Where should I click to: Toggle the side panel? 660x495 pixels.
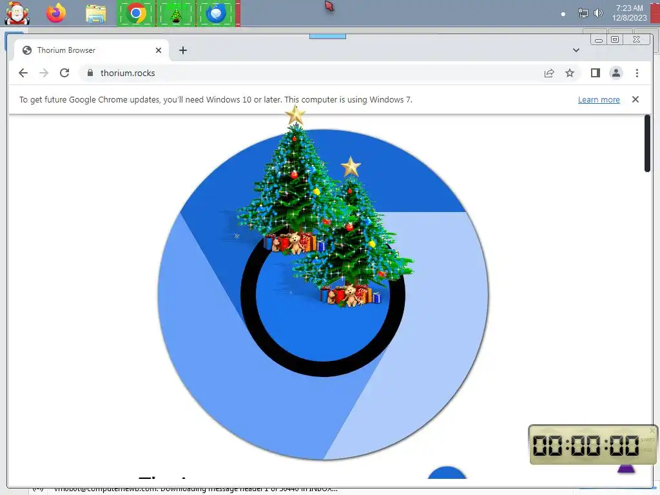tap(595, 73)
